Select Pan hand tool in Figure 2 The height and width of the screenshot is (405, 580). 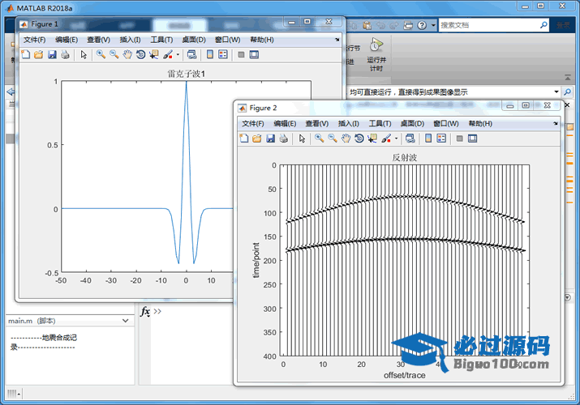tap(346, 139)
